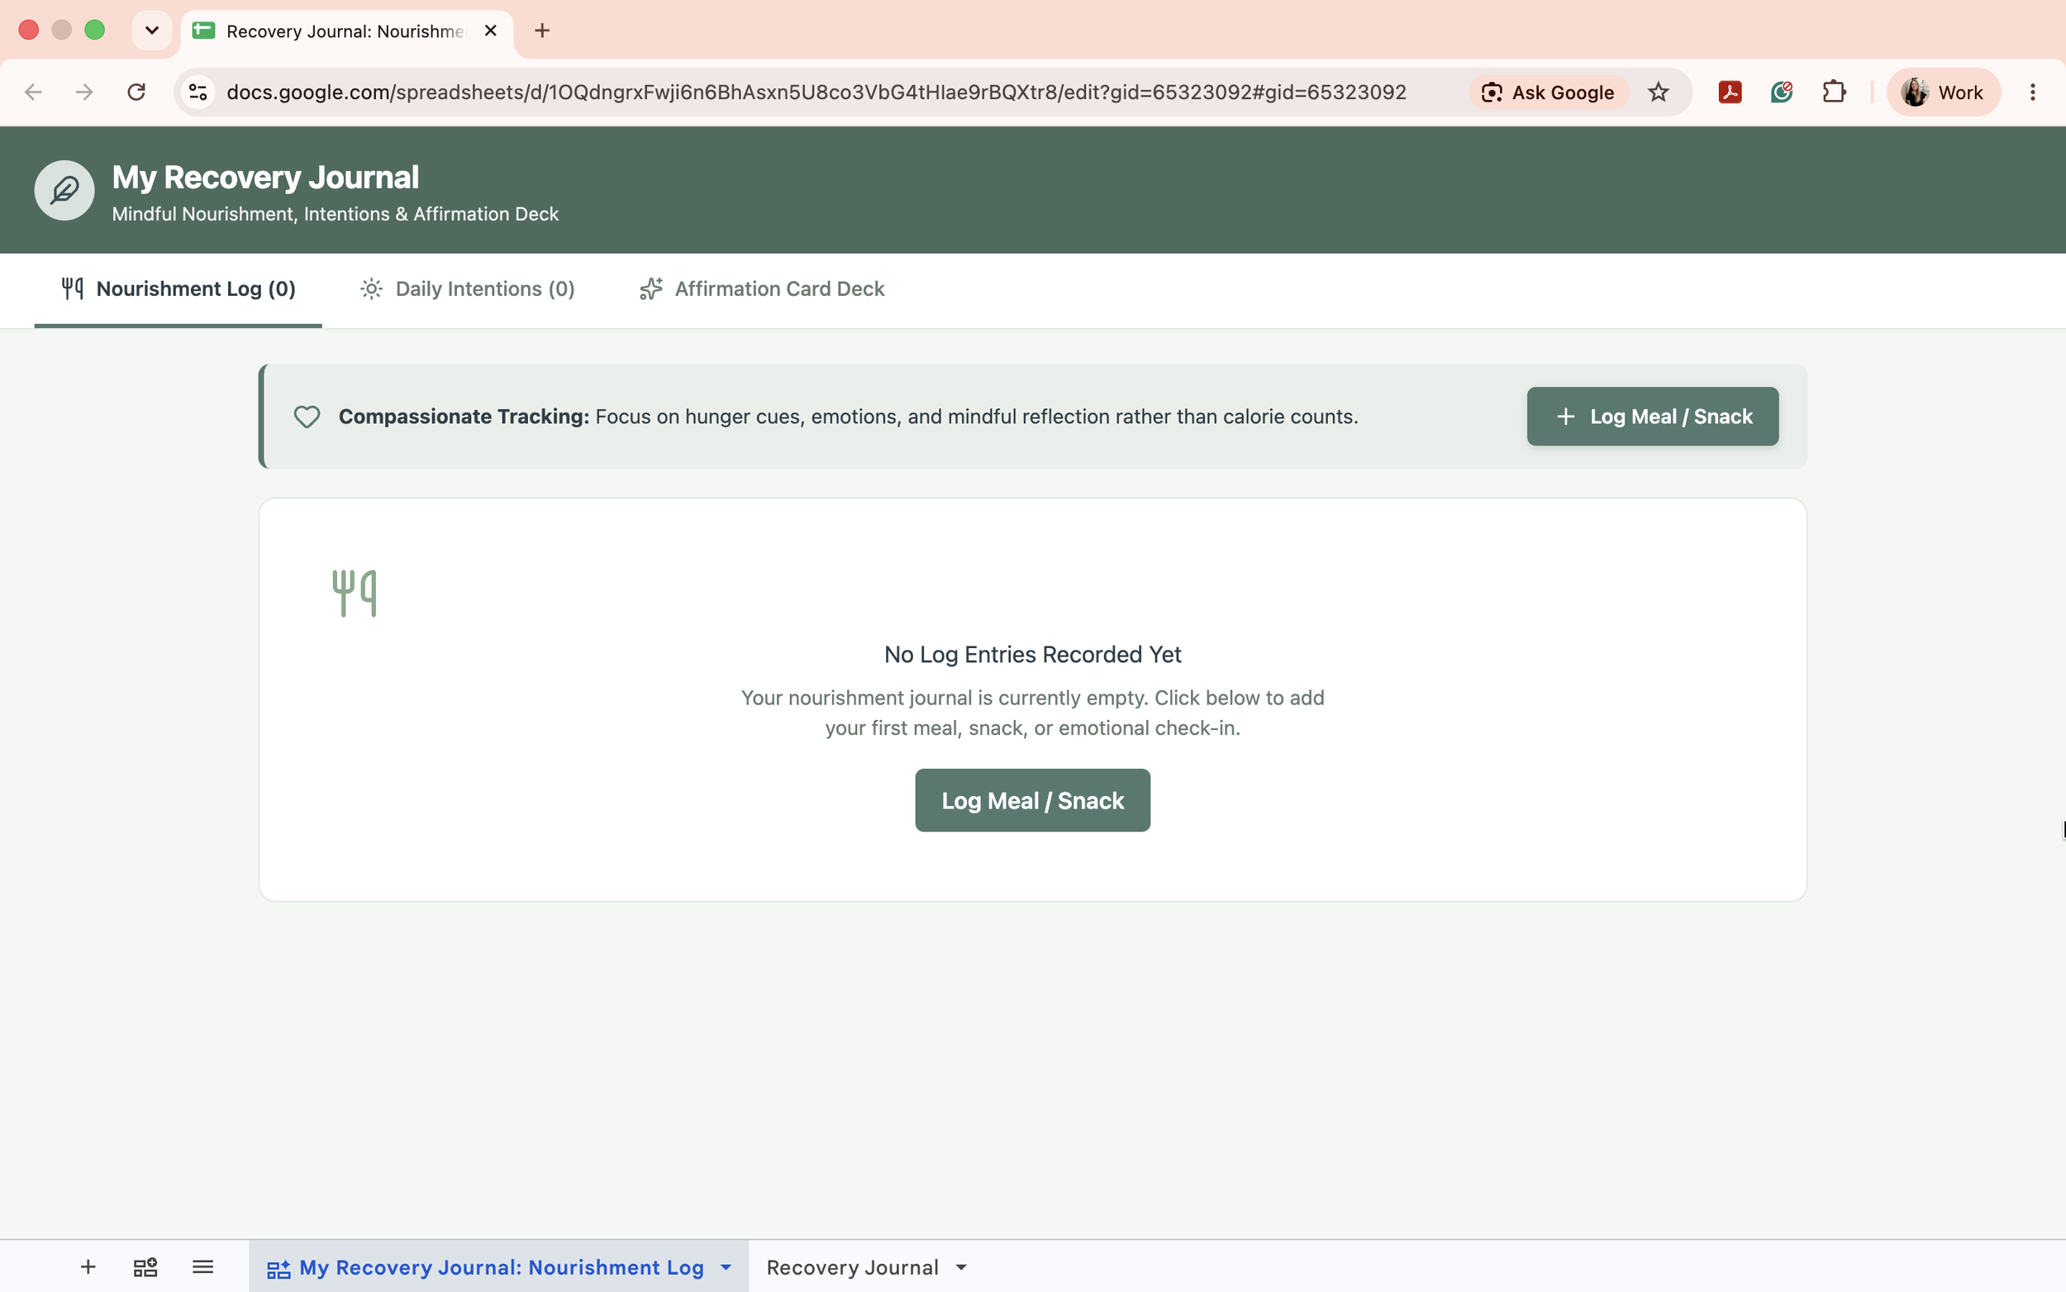Open the Work profile button

(x=1943, y=93)
